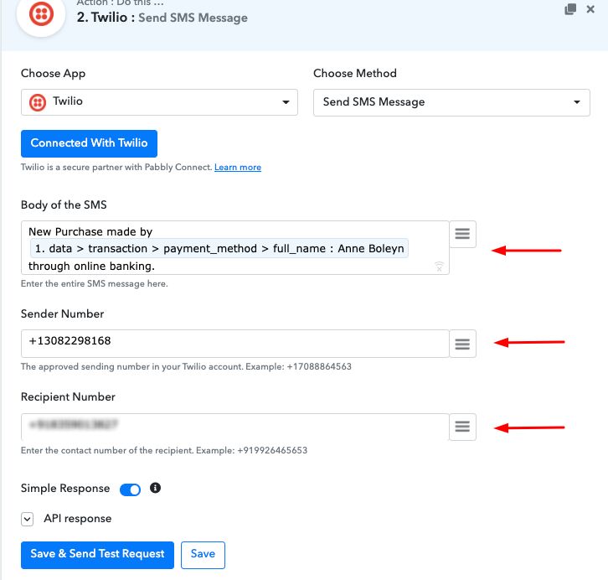
Task: Toggle the Simple Response switch
Action: coord(130,489)
